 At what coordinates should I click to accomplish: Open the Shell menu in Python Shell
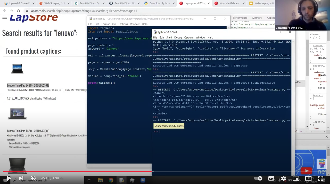pyautogui.click(x=169, y=37)
